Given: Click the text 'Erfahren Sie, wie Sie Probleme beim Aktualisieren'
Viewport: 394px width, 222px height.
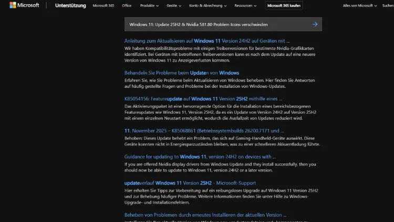Looking at the screenshot, I should click(172, 80).
